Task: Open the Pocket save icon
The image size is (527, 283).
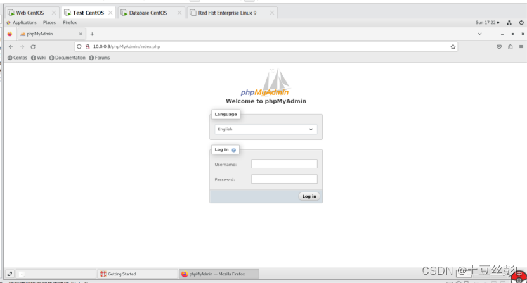Action: 499,47
